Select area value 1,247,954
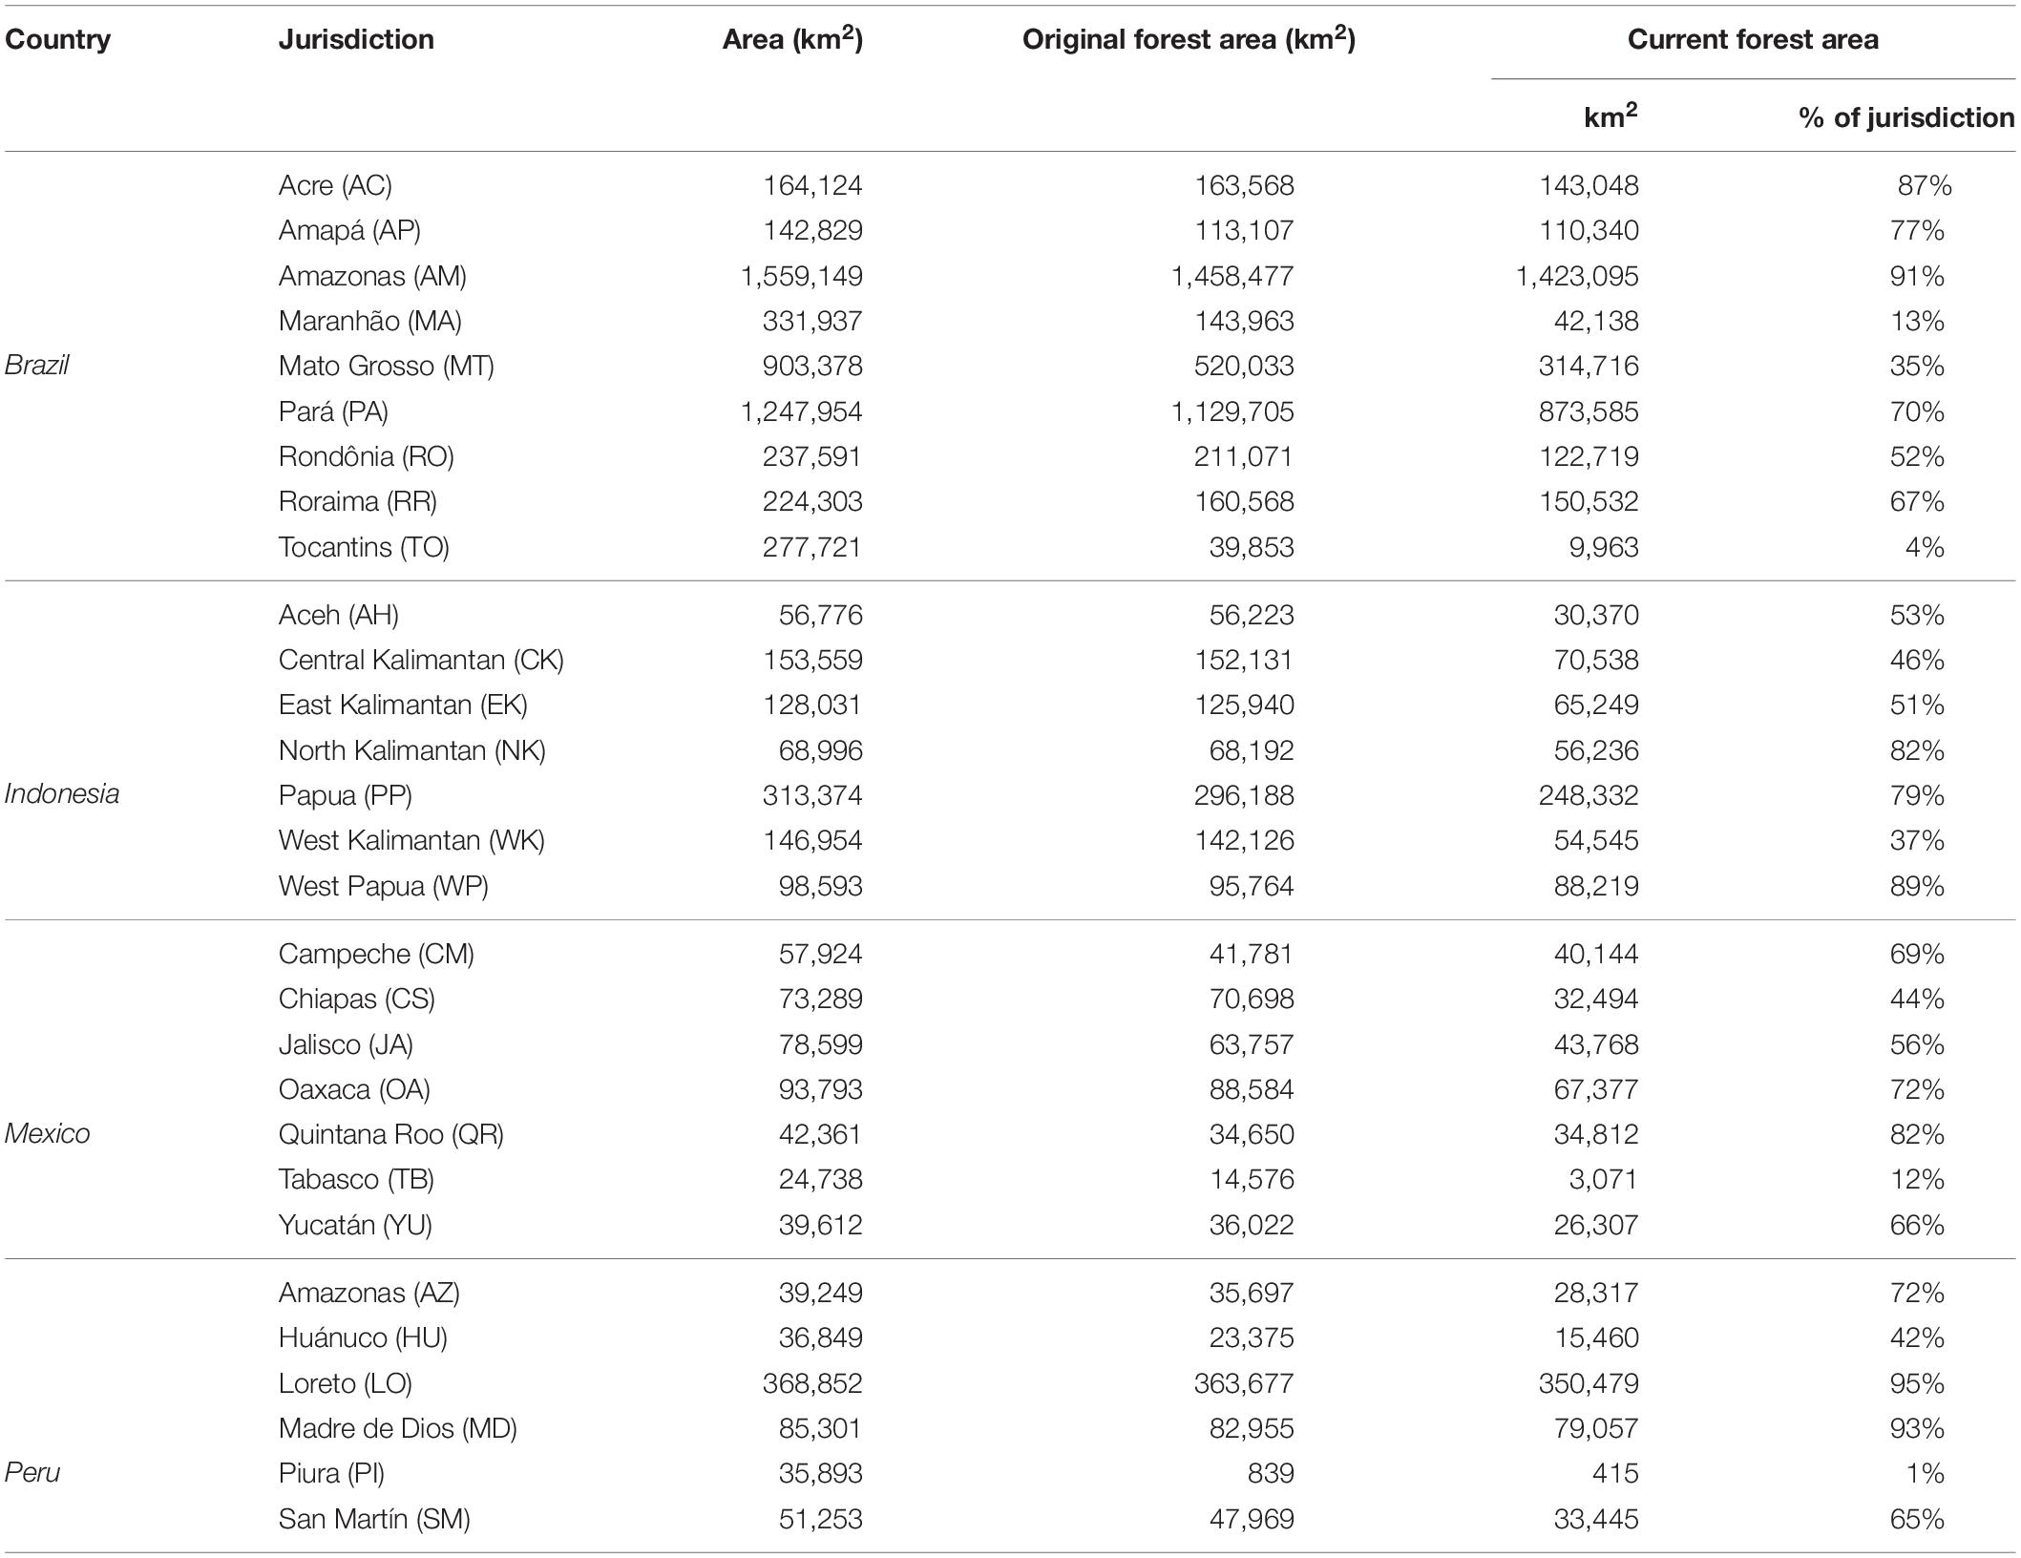 tap(802, 411)
